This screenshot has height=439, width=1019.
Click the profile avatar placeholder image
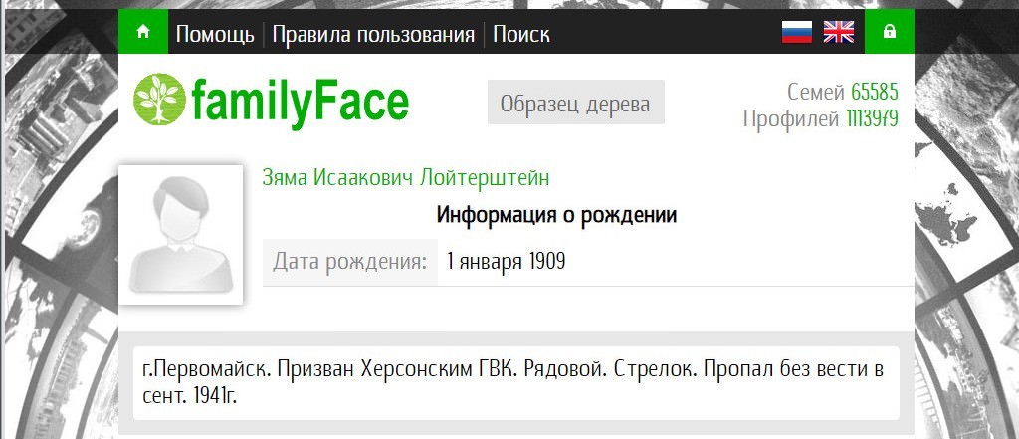(180, 235)
